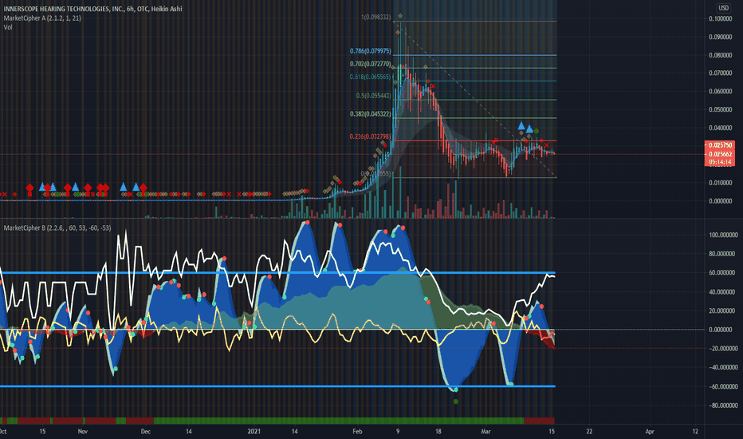The image size is (743, 439).
Task: Click the Apr label on the time axis
Action: pyautogui.click(x=650, y=431)
